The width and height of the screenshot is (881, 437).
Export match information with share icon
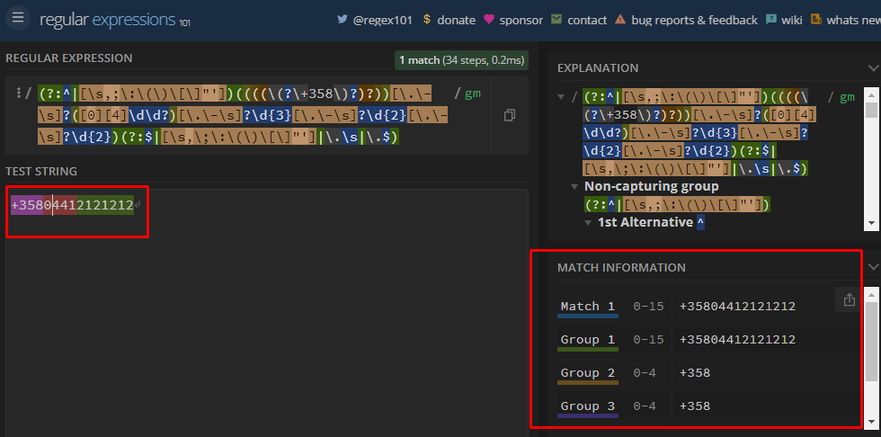coord(849,300)
